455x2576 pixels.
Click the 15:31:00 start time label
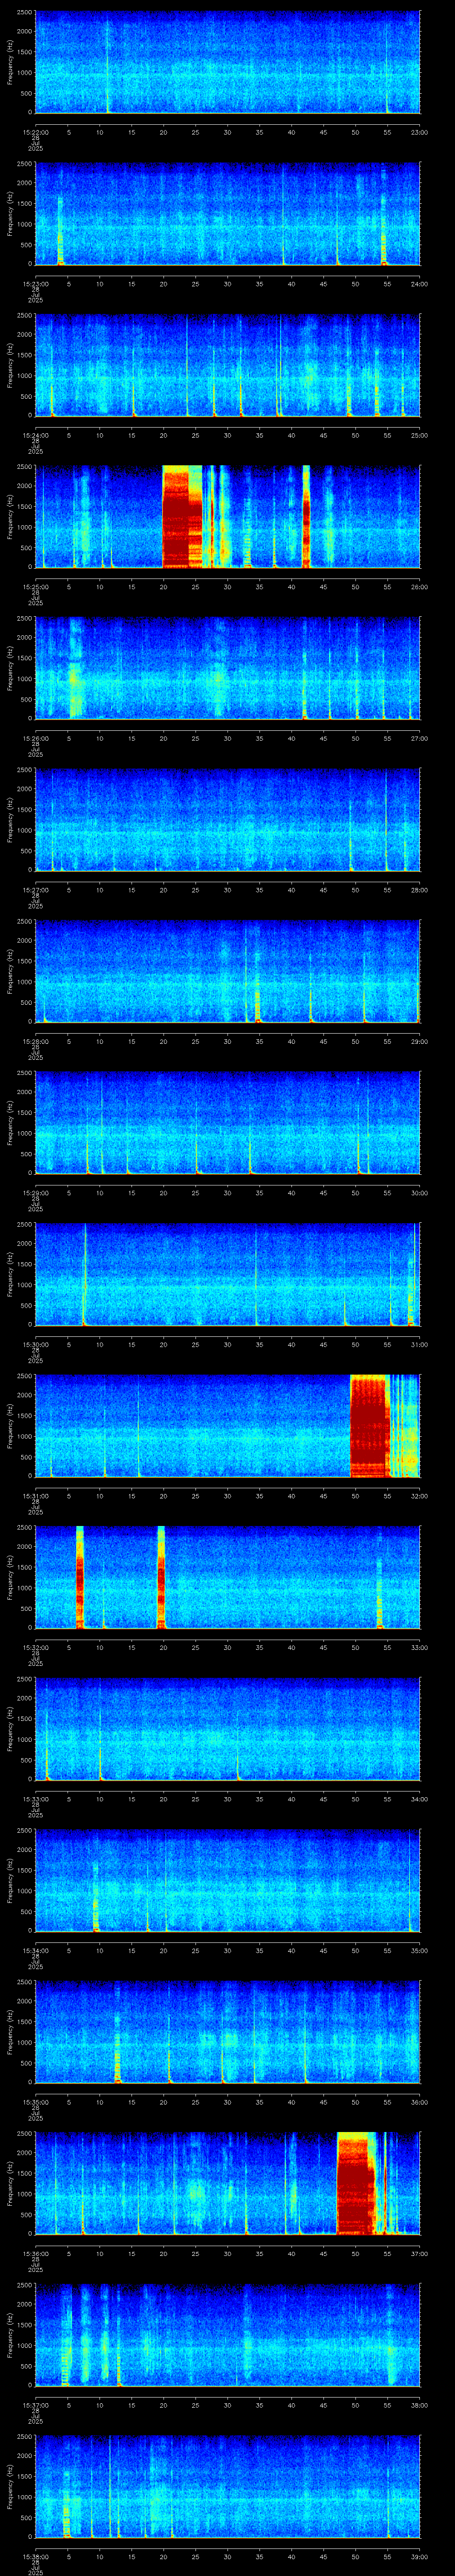[35, 1496]
